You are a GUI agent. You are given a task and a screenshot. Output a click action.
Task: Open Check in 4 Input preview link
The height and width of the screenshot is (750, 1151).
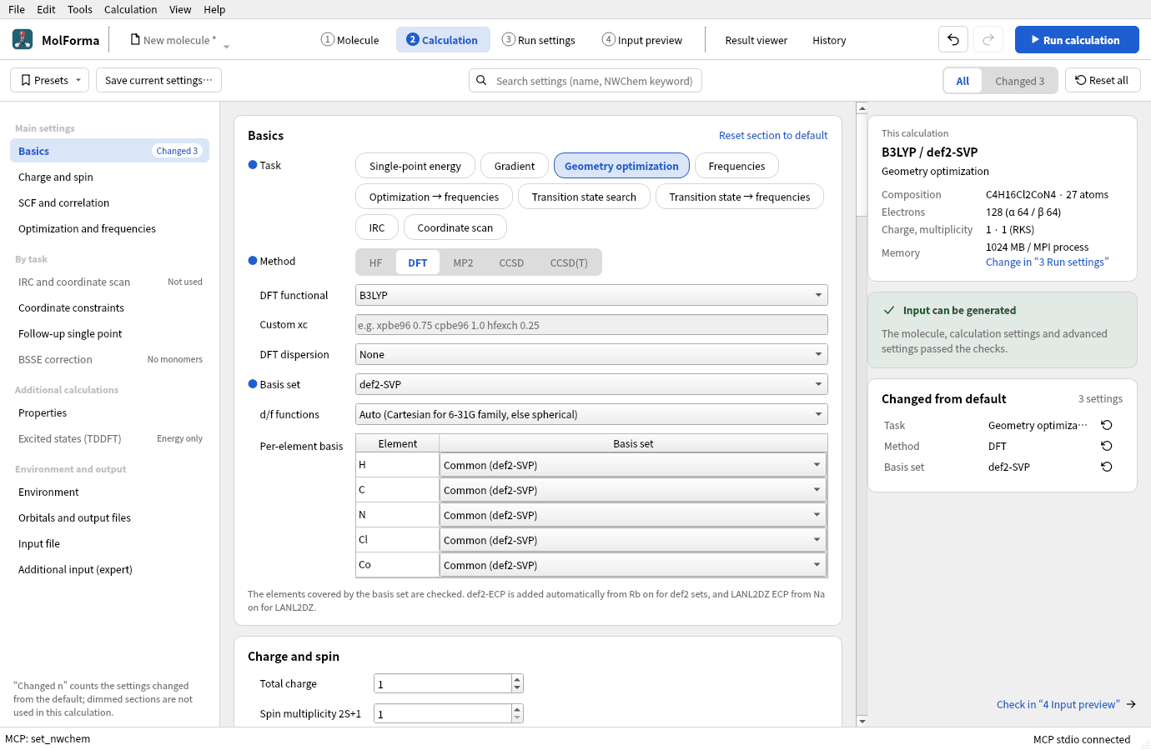click(1066, 704)
